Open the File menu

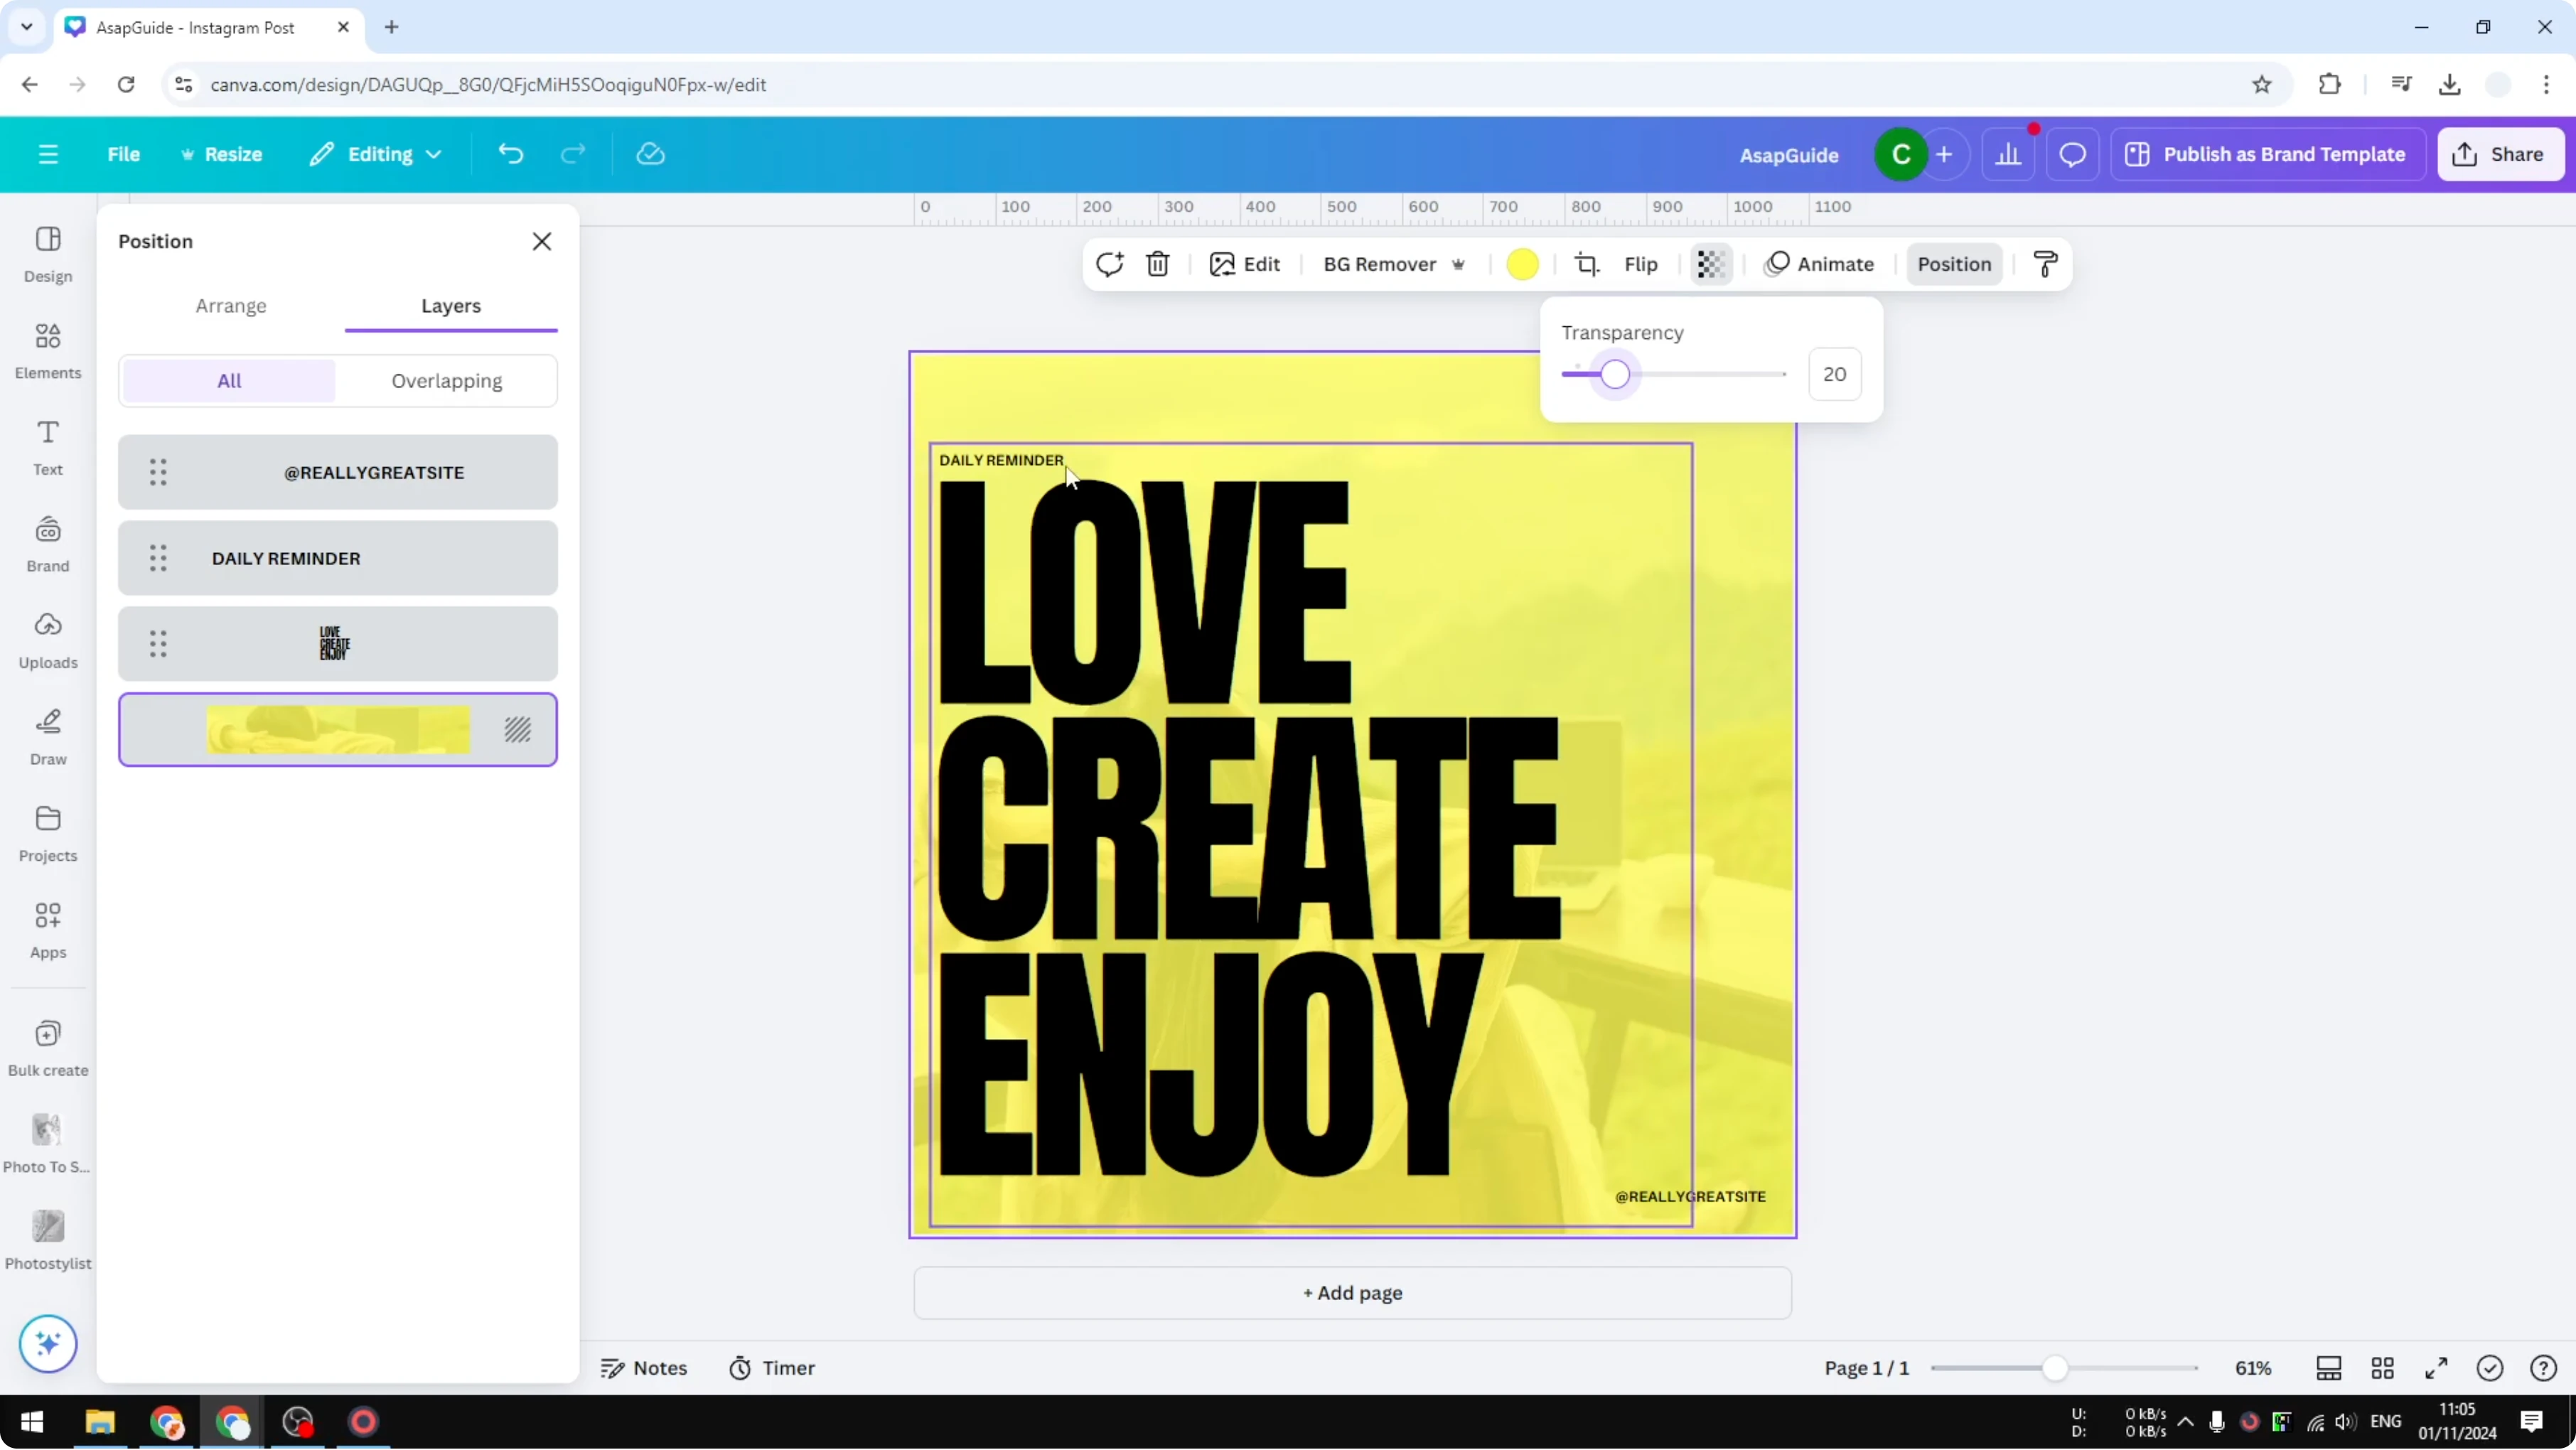point(123,154)
